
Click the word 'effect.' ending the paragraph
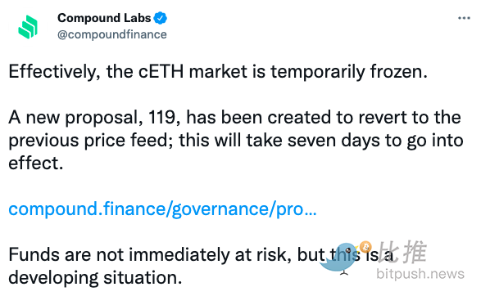click(36, 164)
